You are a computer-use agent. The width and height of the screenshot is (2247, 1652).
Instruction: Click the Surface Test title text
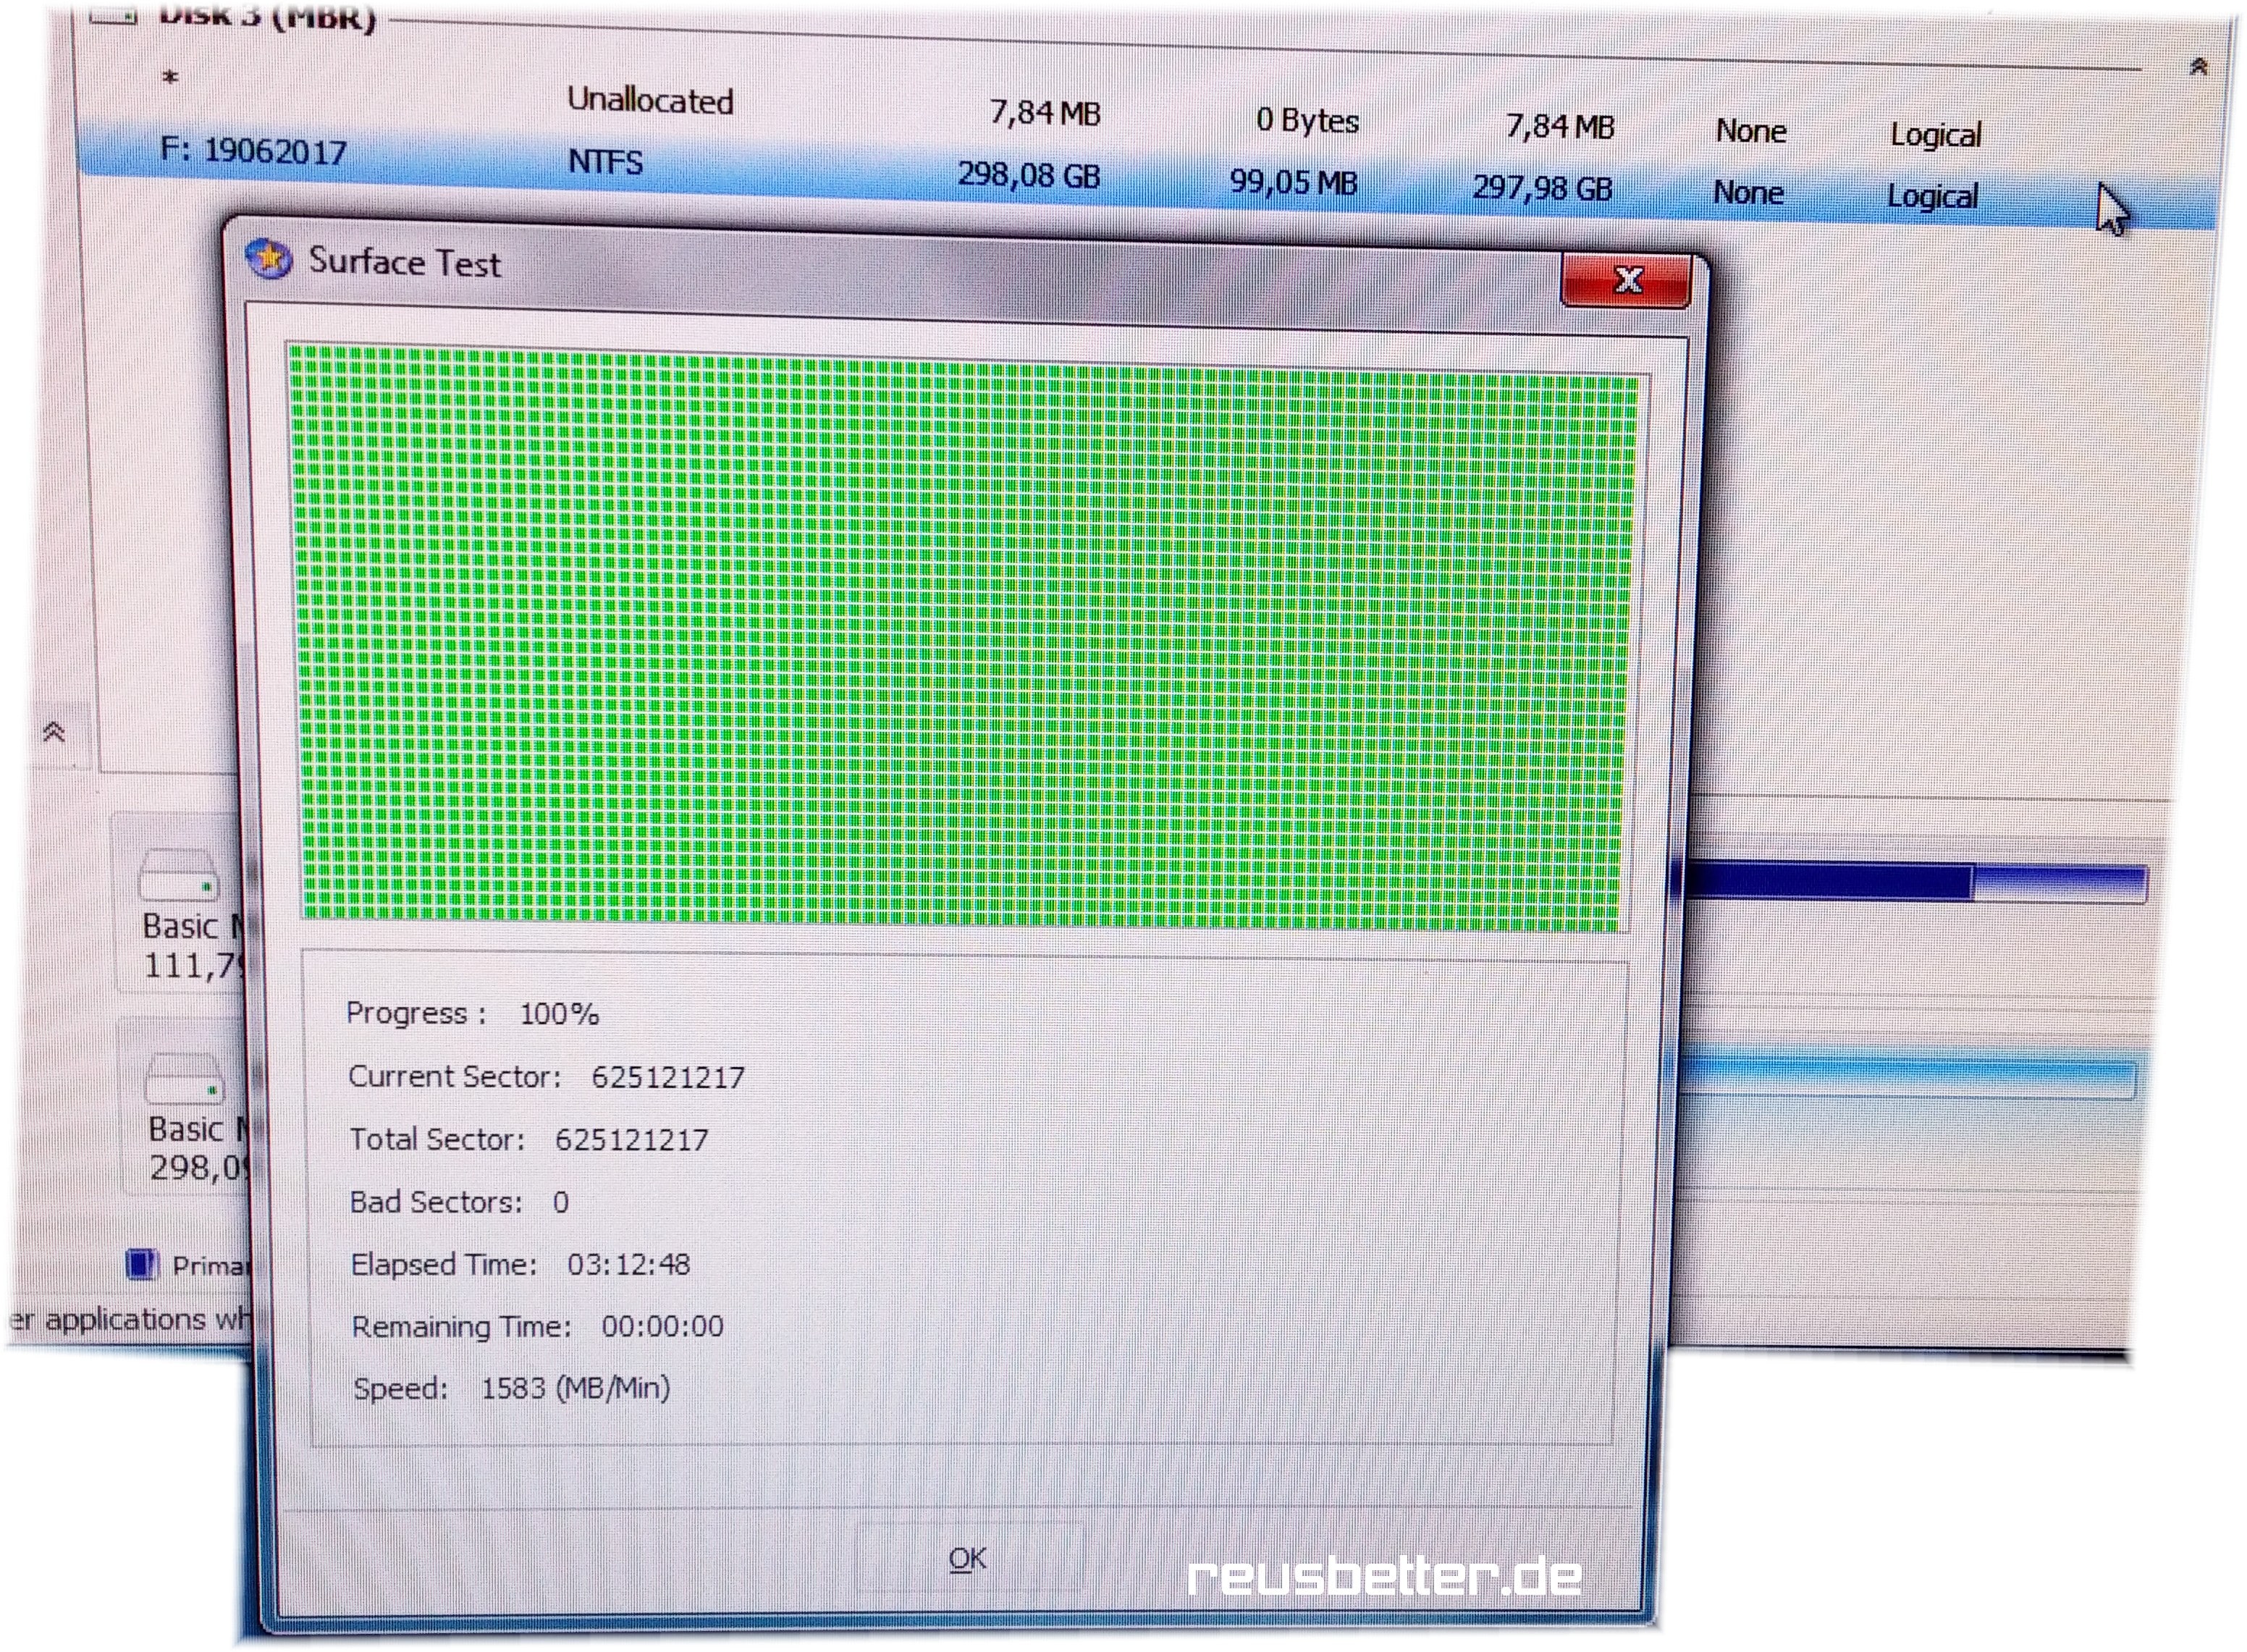404,262
